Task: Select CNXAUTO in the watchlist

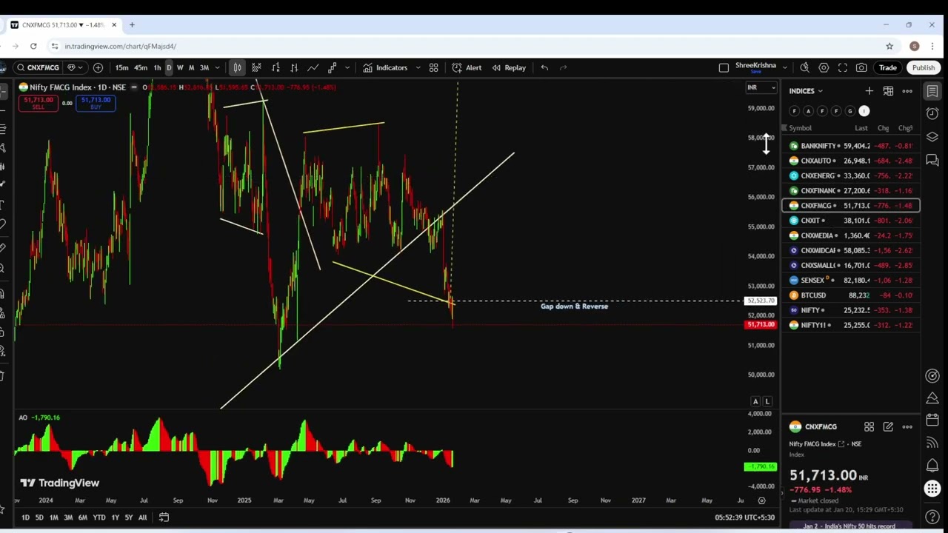Action: point(851,161)
